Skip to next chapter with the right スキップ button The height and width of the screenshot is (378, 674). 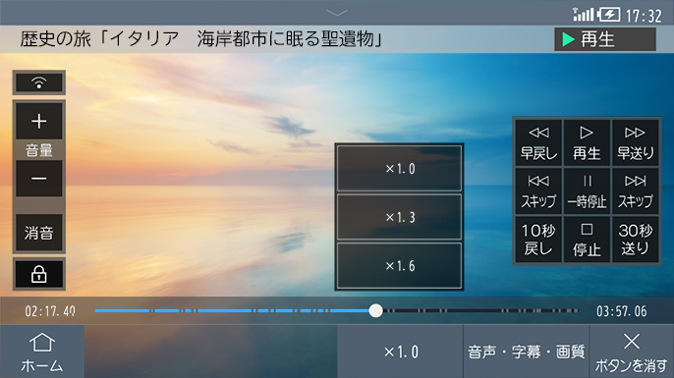click(x=636, y=191)
